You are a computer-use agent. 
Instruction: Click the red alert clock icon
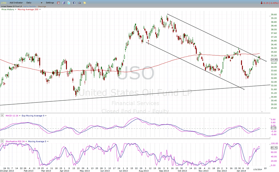point(58,3)
